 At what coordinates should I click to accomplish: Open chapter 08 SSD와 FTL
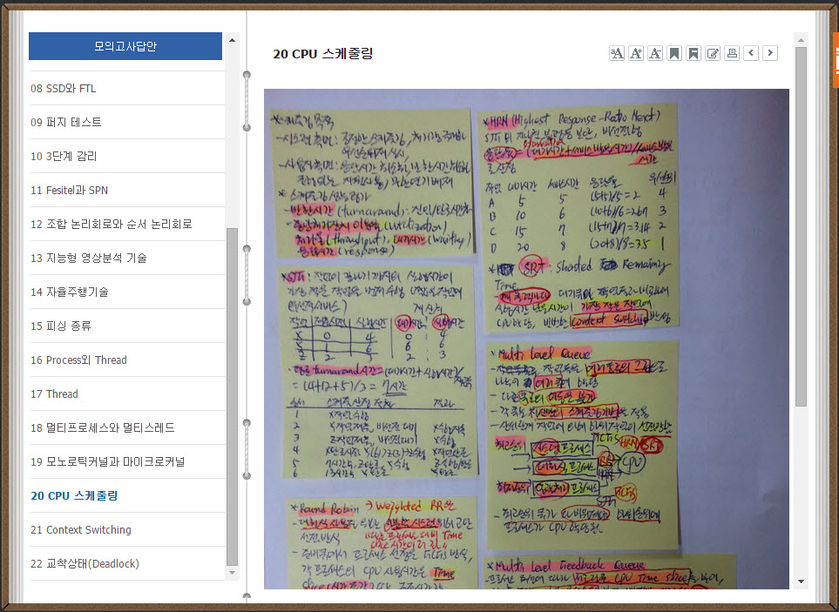(63, 89)
